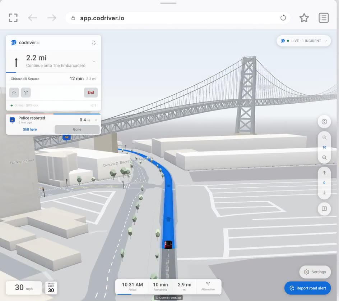Screen dimensions: 339x301
Task: Enter fullscreen with the browser expand icon
Action: pyautogui.click(x=13, y=18)
